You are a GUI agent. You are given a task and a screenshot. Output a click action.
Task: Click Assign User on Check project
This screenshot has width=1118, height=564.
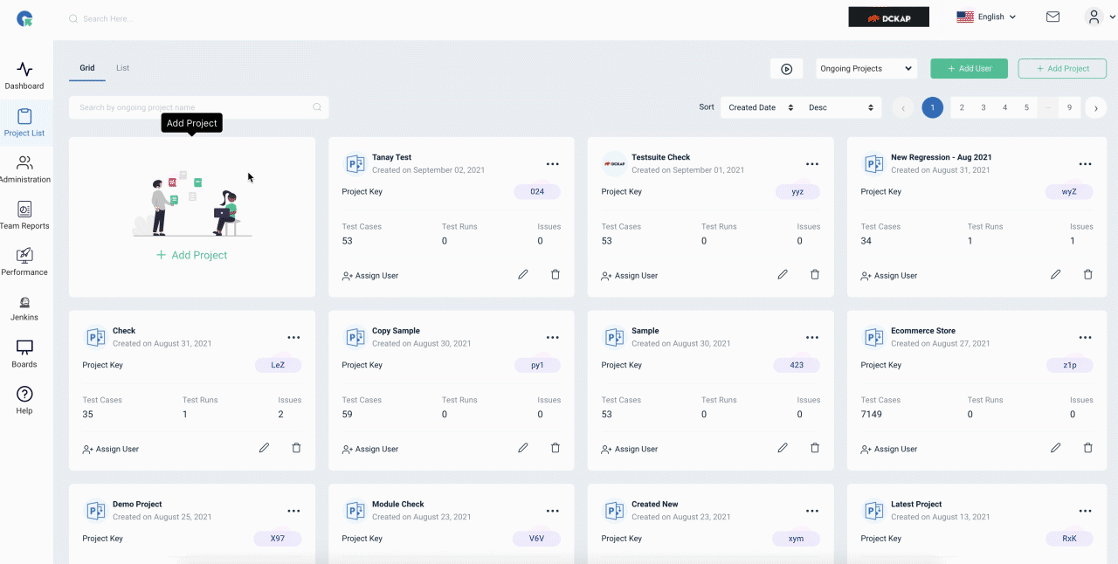111,449
